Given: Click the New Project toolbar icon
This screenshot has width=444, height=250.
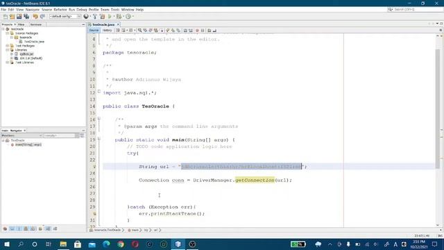Looking at the screenshot, I should point(12,17).
